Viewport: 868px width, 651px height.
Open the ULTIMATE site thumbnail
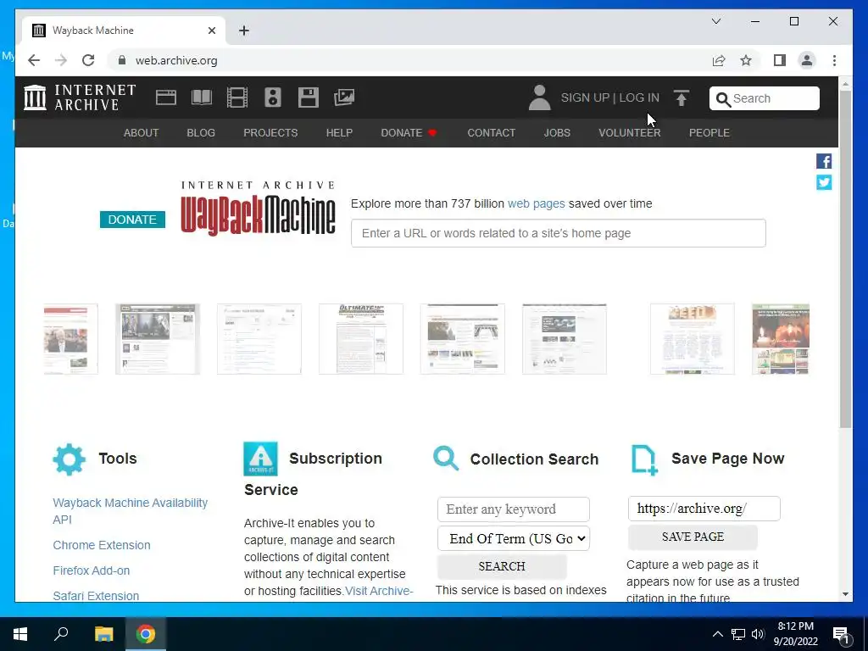coord(361,339)
